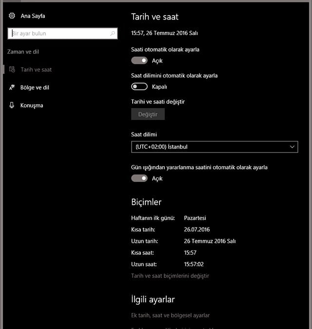Viewport: 312px width, 329px height.
Task: Go to Konuşma settings page
Action: [32, 105]
